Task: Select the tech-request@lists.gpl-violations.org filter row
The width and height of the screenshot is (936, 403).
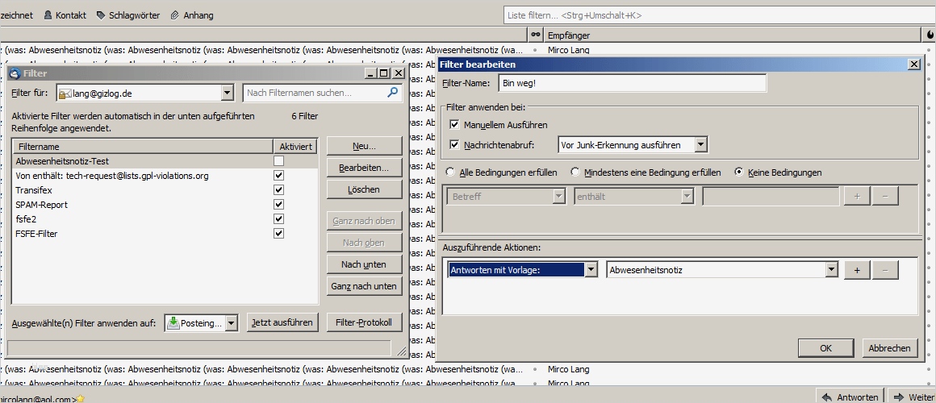Action: tap(165, 176)
